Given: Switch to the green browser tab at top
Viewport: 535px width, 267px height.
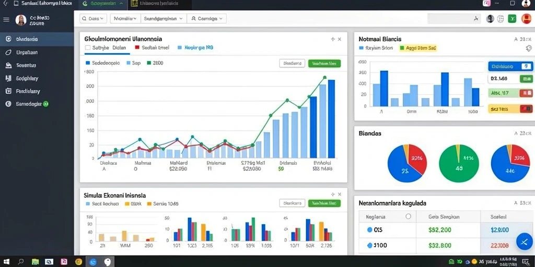Looking at the screenshot, I should (x=103, y=4).
